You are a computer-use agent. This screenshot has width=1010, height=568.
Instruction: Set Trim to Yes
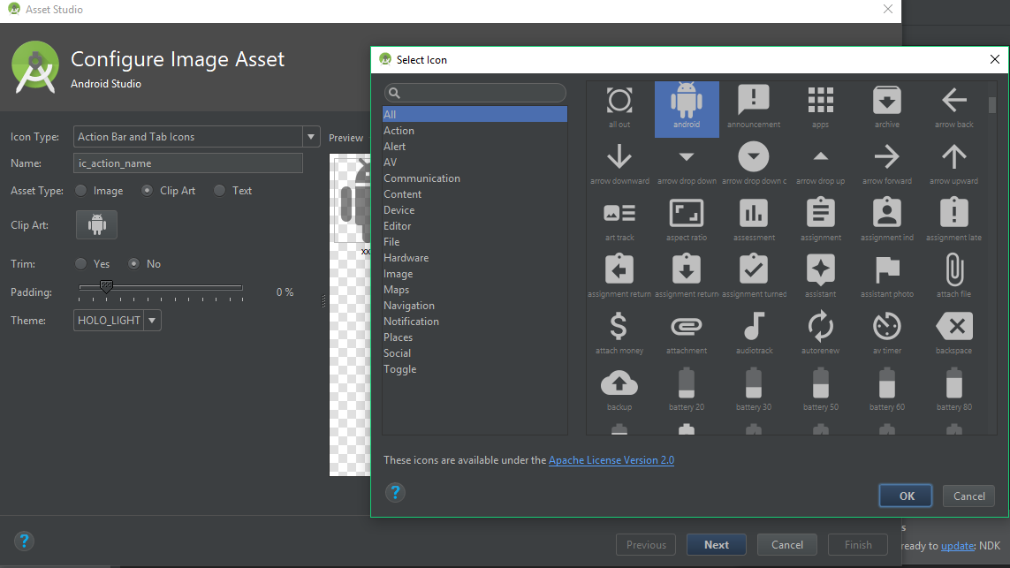pyautogui.click(x=81, y=264)
